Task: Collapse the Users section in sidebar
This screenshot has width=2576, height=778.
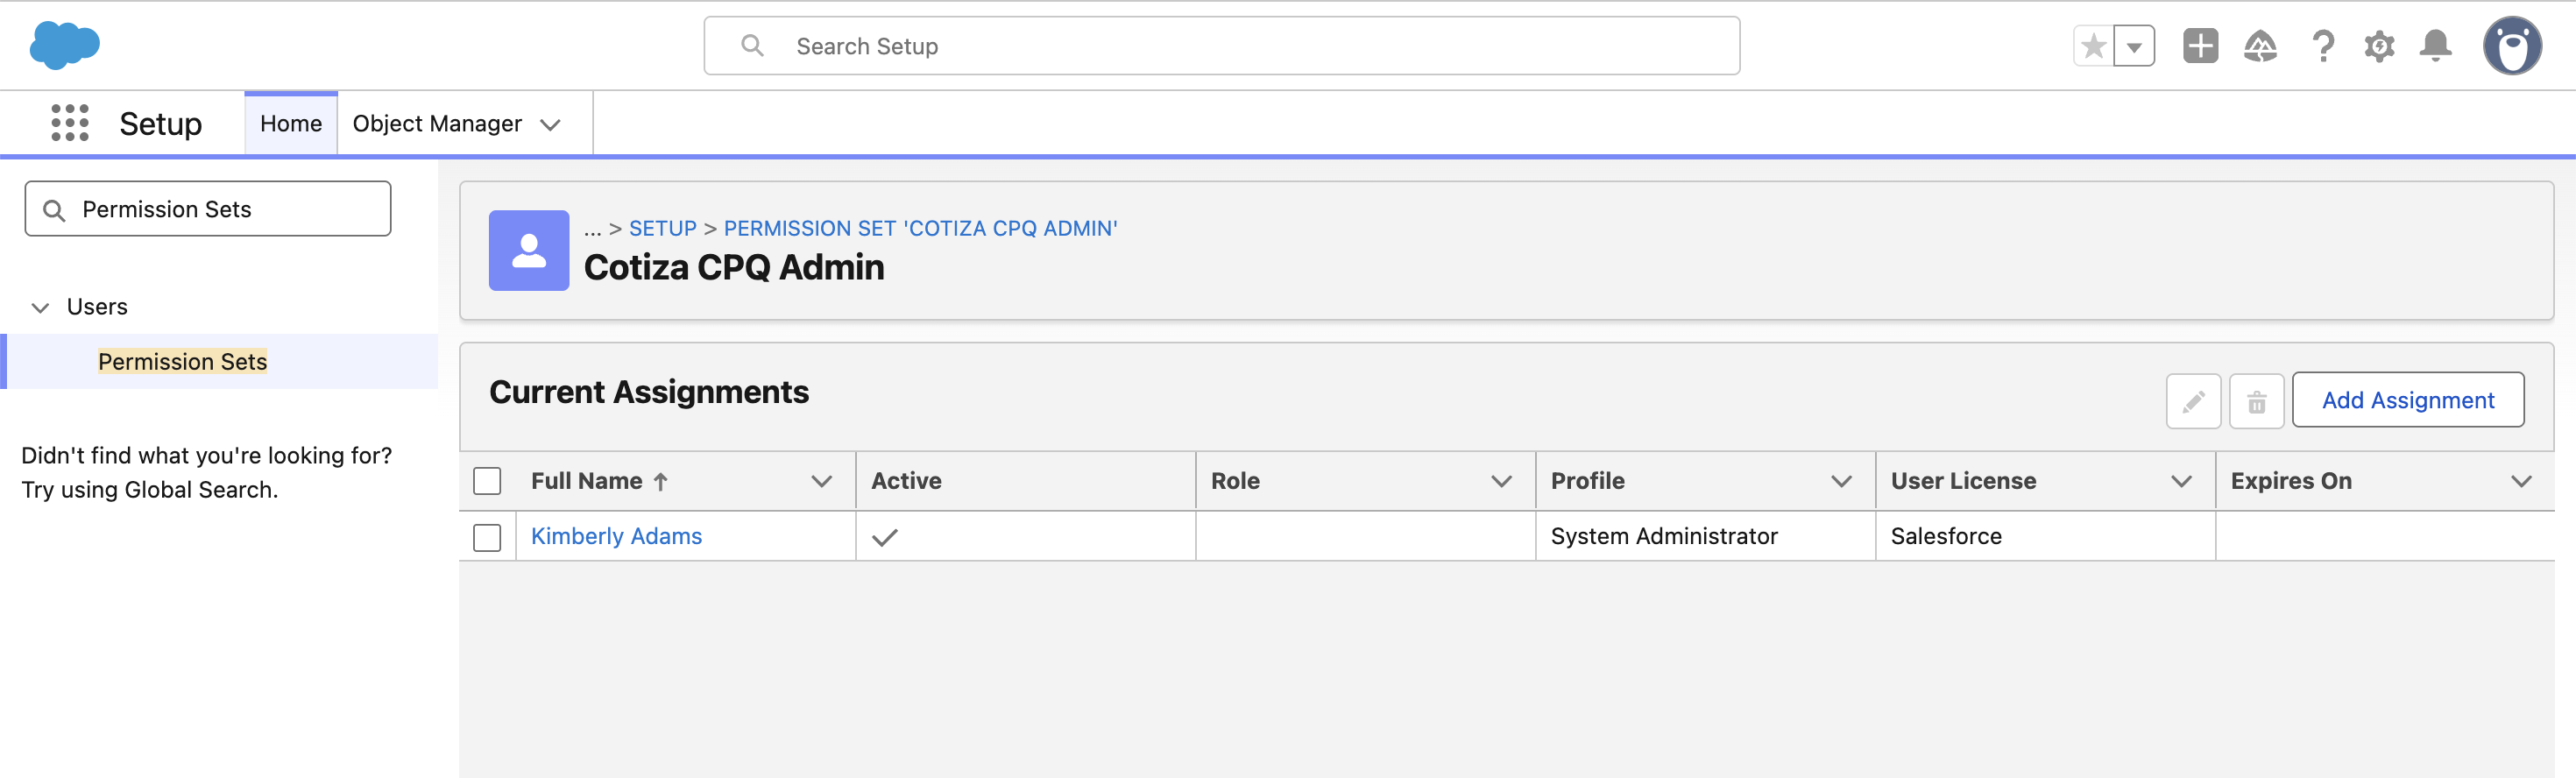Action: coord(40,307)
